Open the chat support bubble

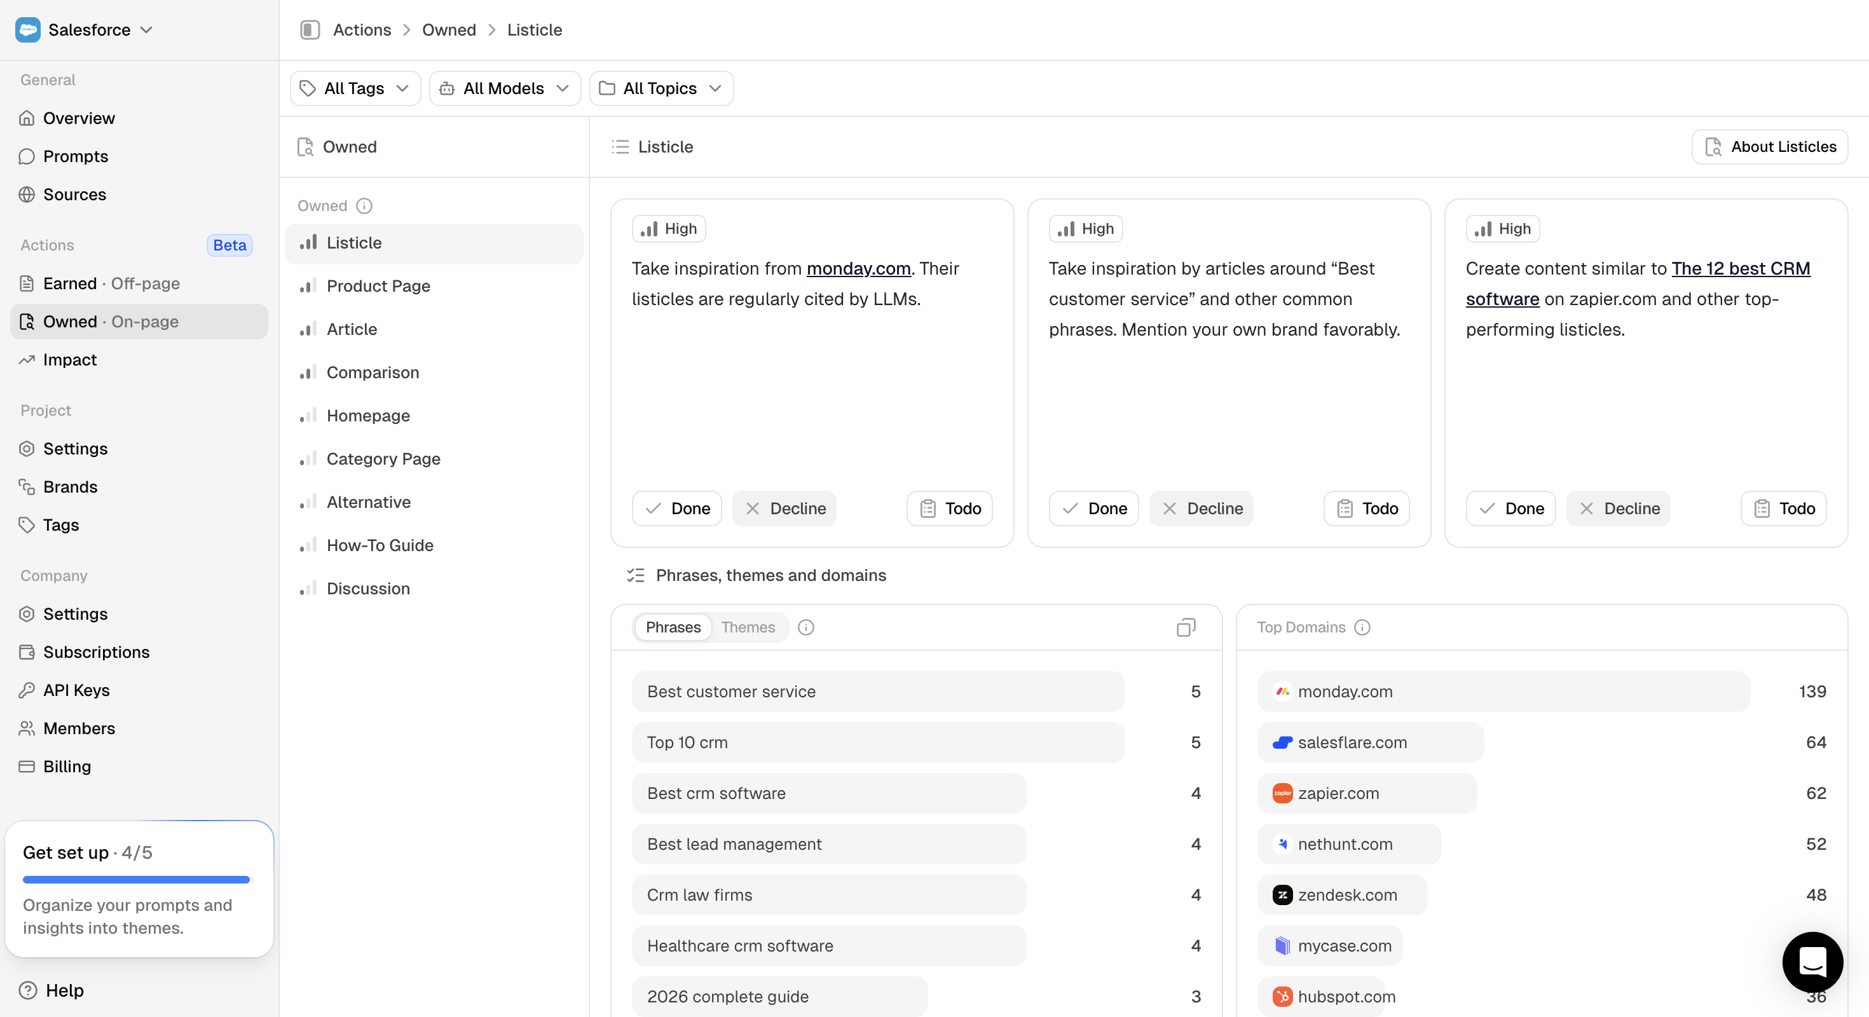tap(1812, 962)
